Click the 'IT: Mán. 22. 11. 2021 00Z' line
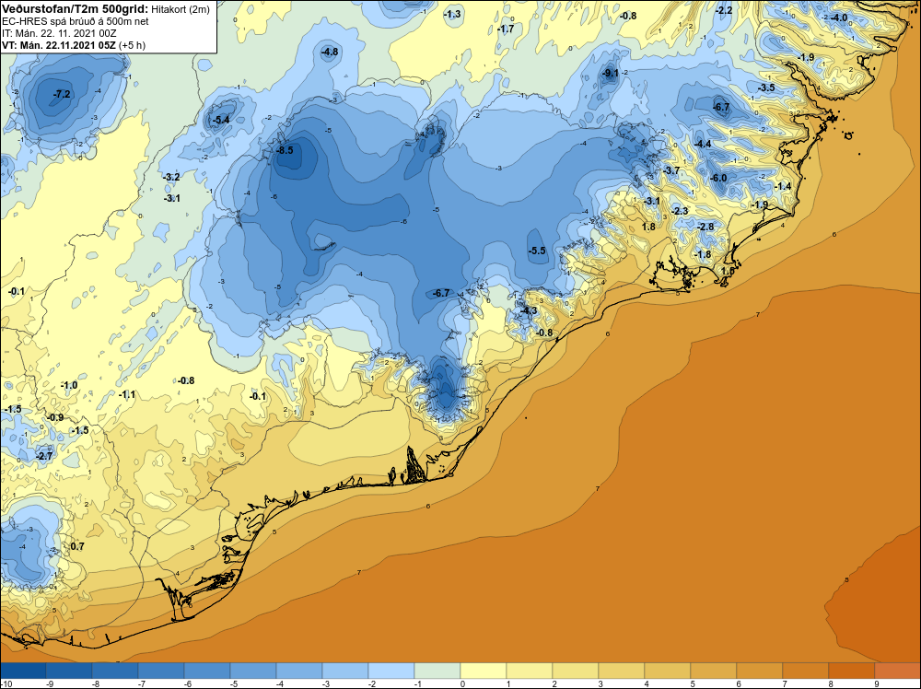 point(59,33)
